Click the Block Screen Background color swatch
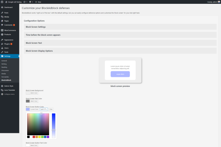This screenshot has height=147, width=221. 28,93
